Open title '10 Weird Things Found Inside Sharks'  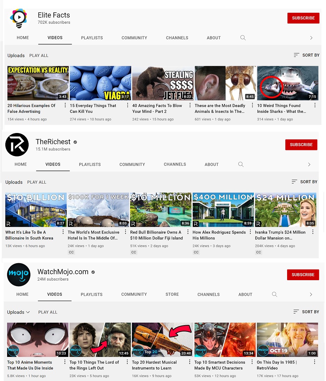click(x=281, y=108)
